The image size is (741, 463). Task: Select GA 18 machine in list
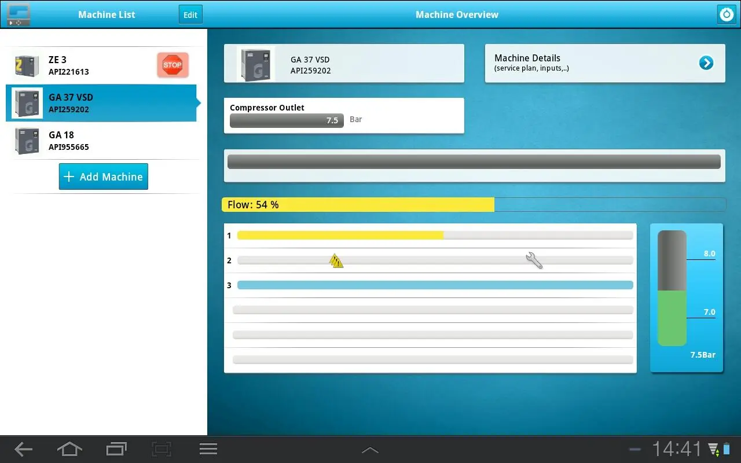tap(104, 141)
